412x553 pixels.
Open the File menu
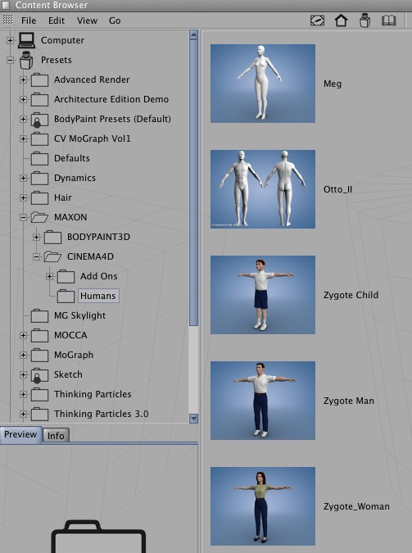coord(29,20)
